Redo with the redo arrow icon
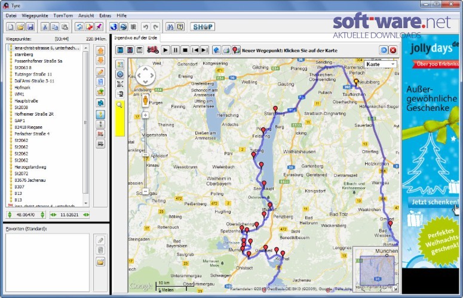Screen dimensions: 463x298 155,27
